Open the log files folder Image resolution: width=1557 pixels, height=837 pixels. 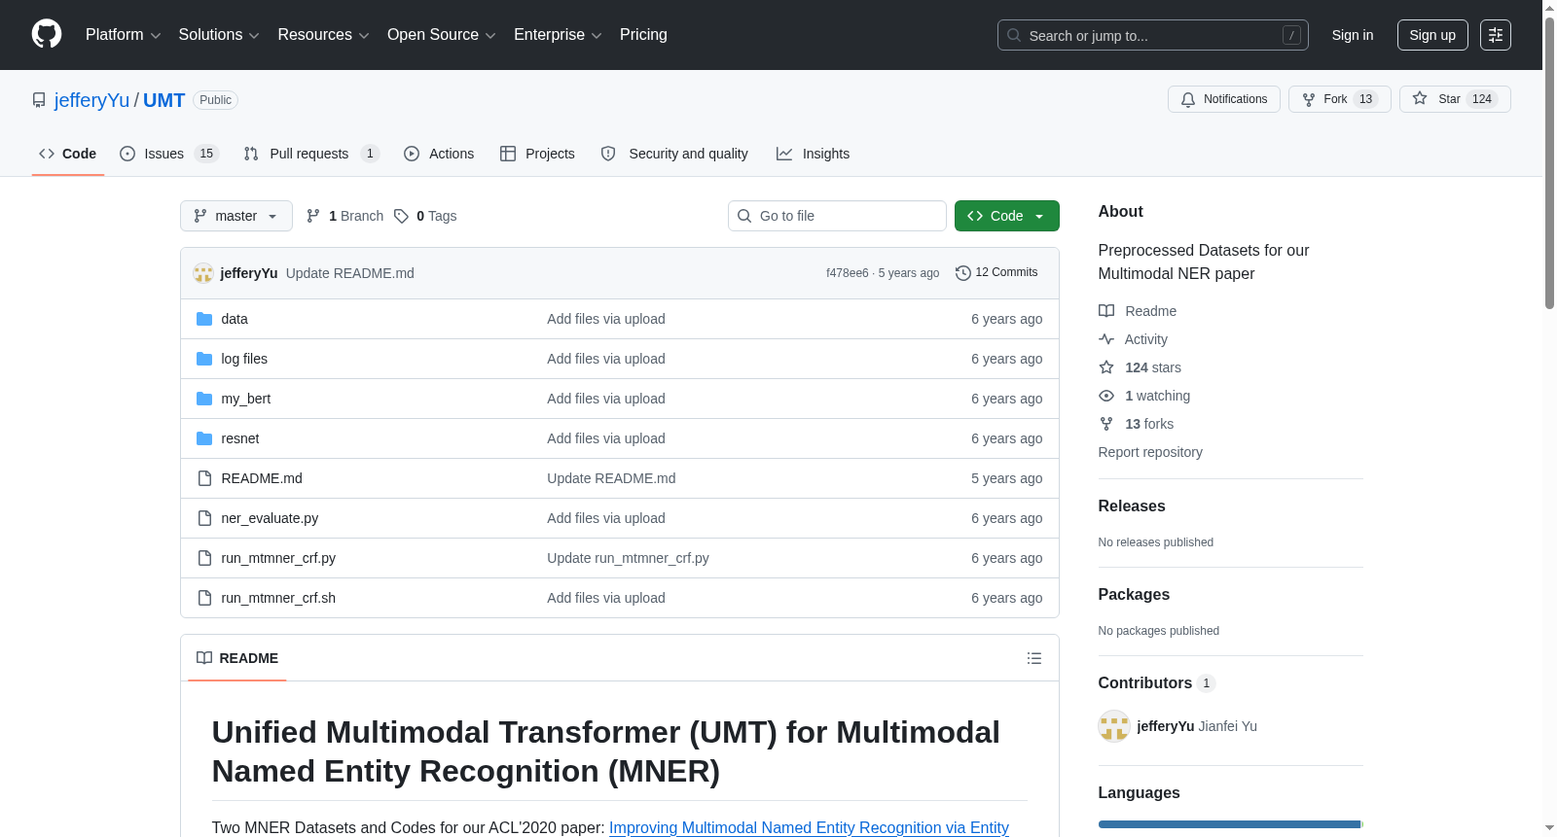[244, 359]
